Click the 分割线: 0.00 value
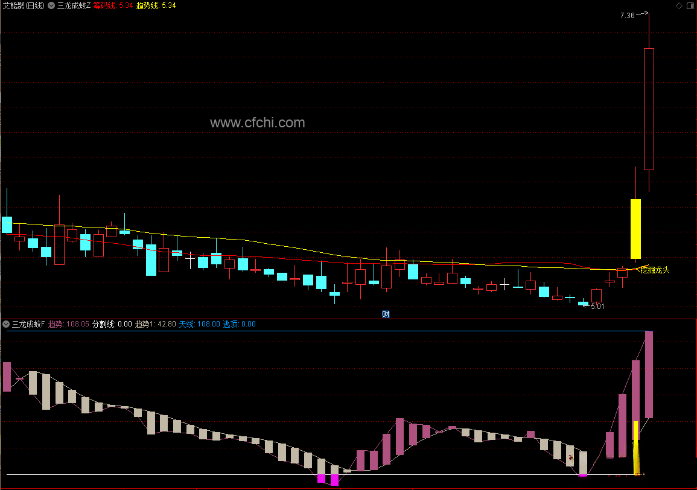Image resolution: width=697 pixels, height=490 pixels. click(x=112, y=324)
